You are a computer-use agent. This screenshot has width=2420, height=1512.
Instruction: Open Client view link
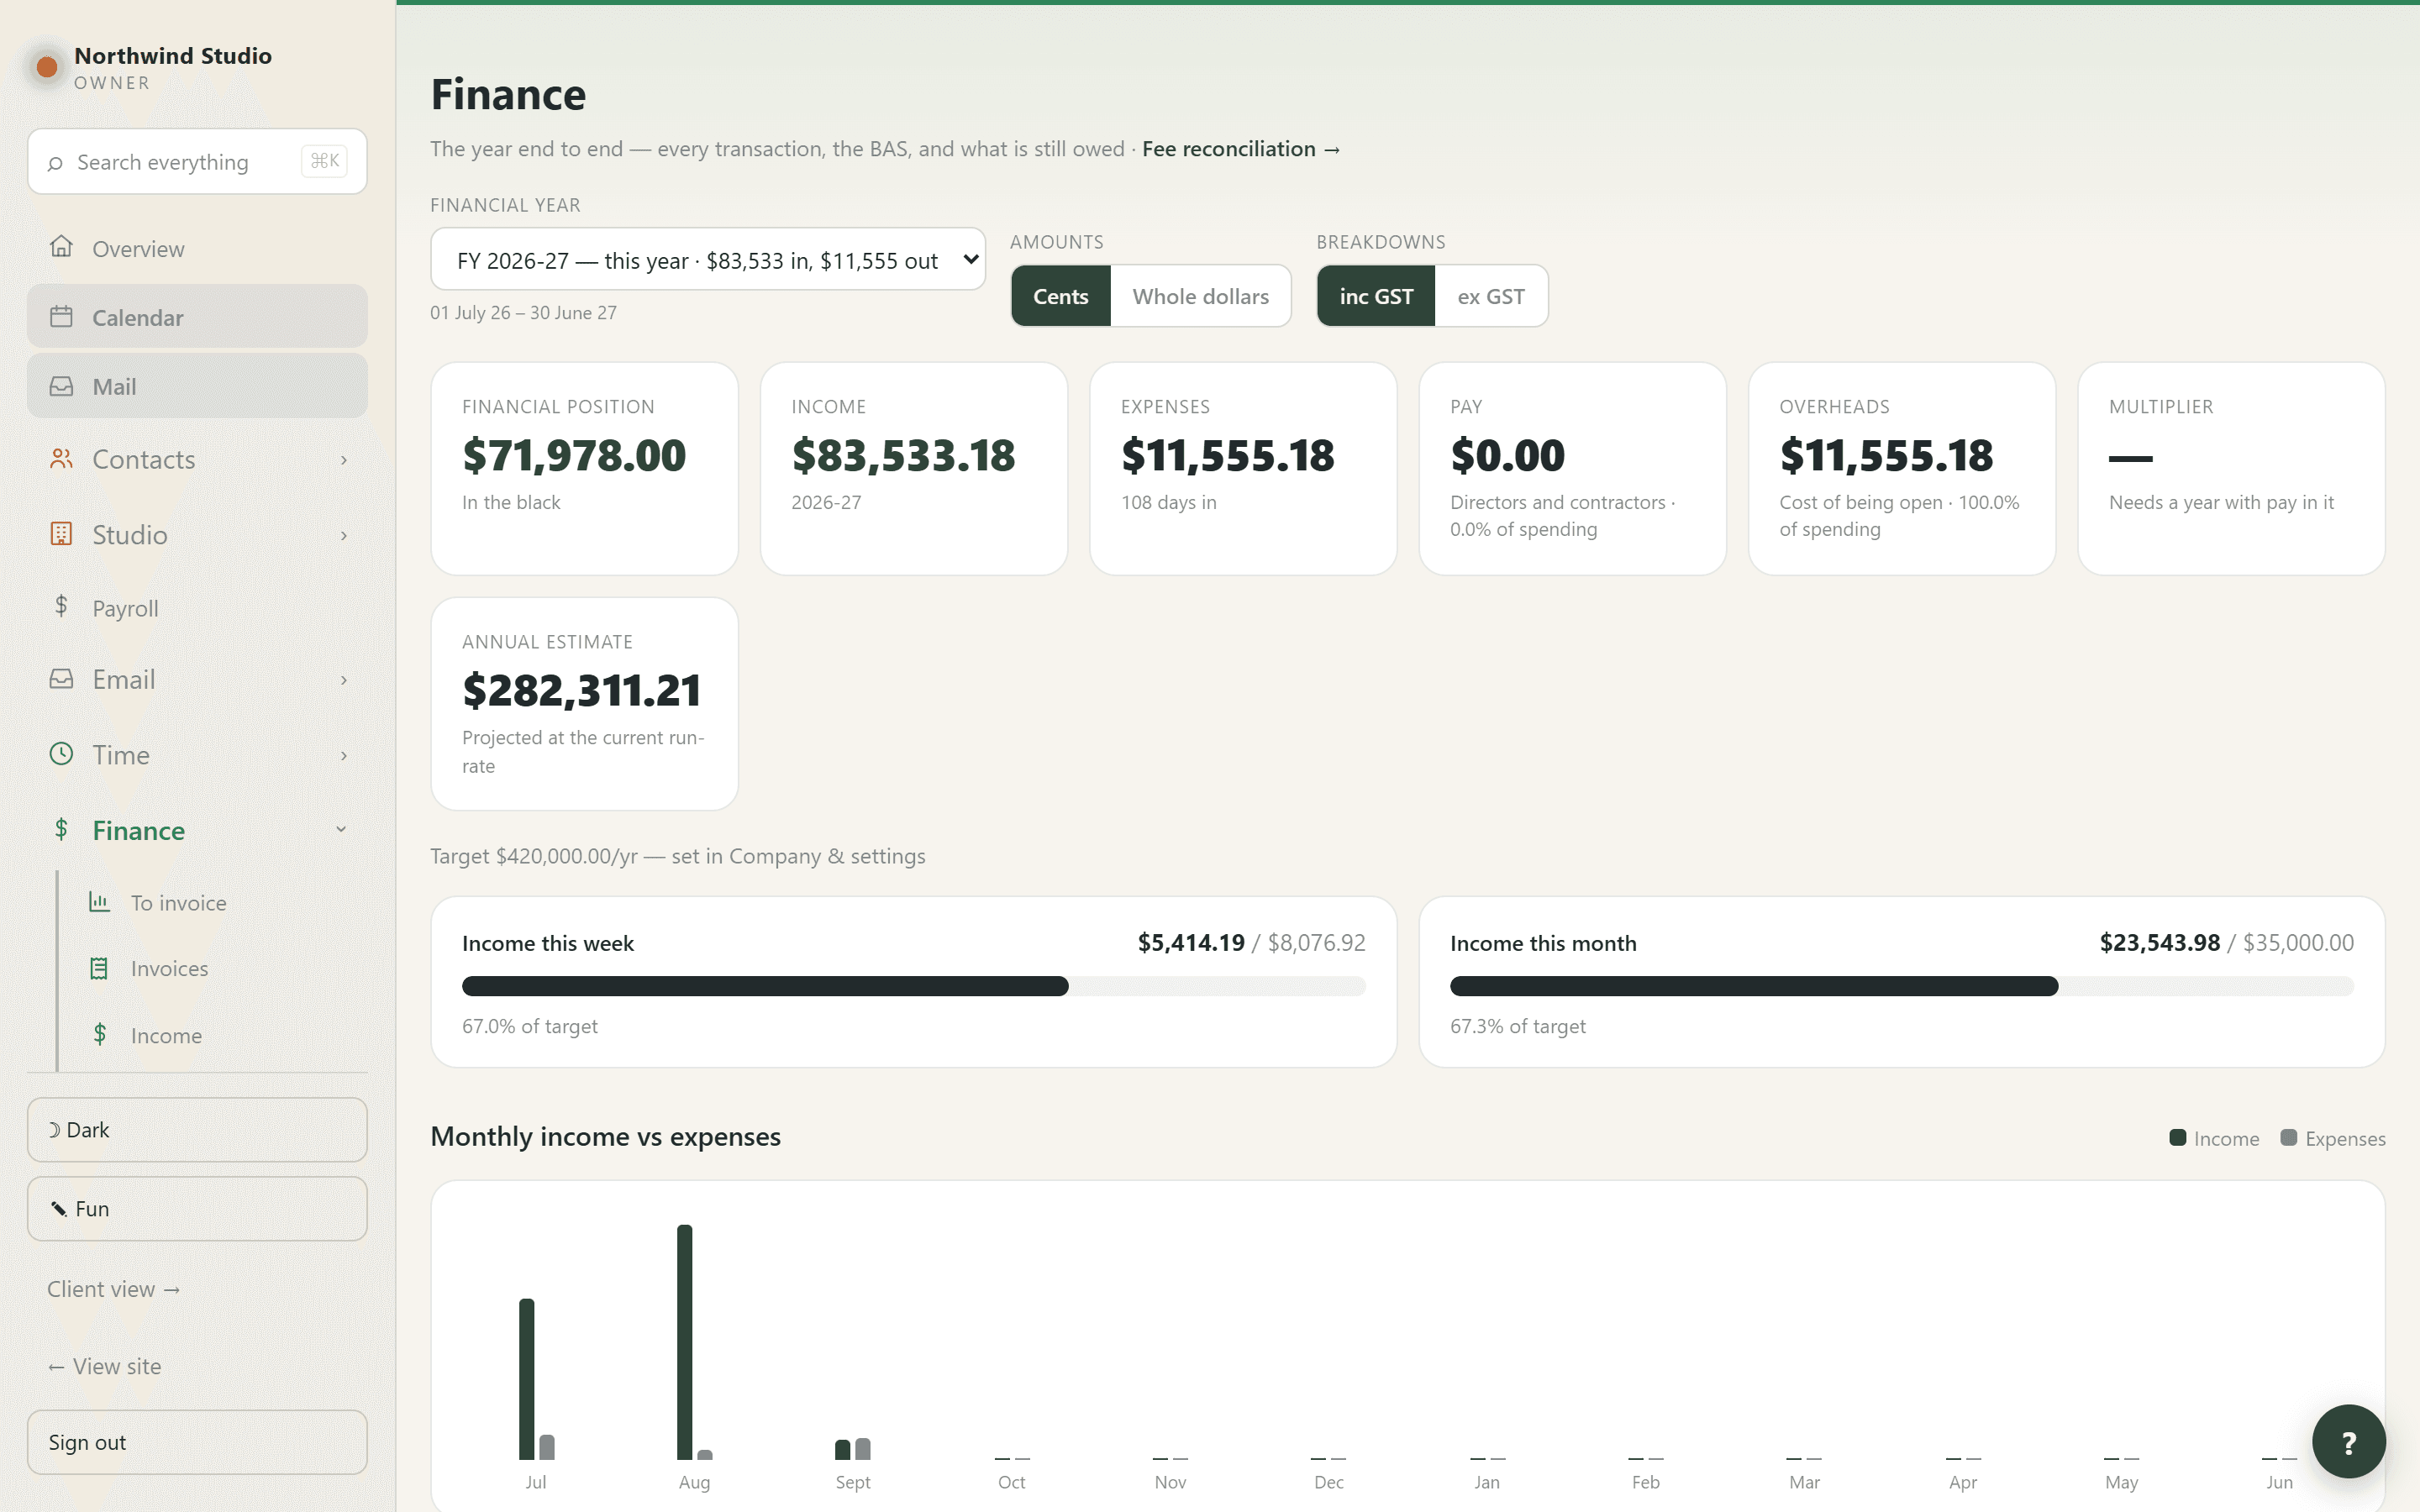pos(113,1289)
